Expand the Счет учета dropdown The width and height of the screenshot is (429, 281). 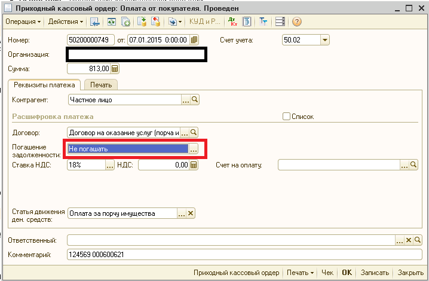325,40
